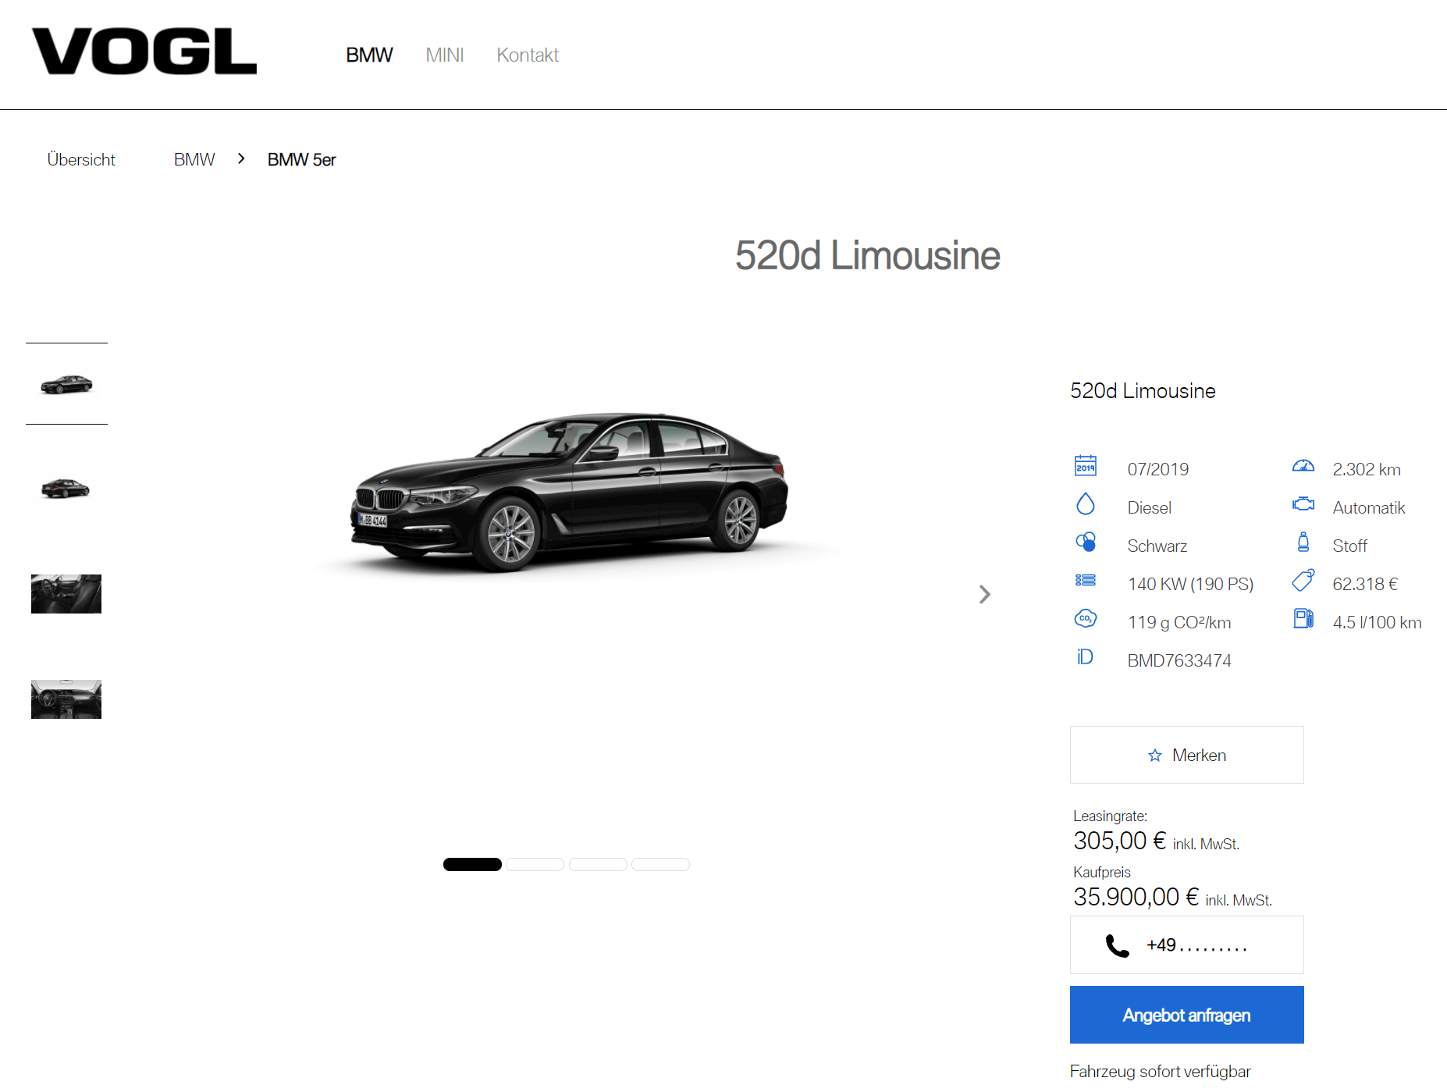The height and width of the screenshot is (1092, 1447).
Task: Click the transmission engine icon
Action: (x=1303, y=504)
